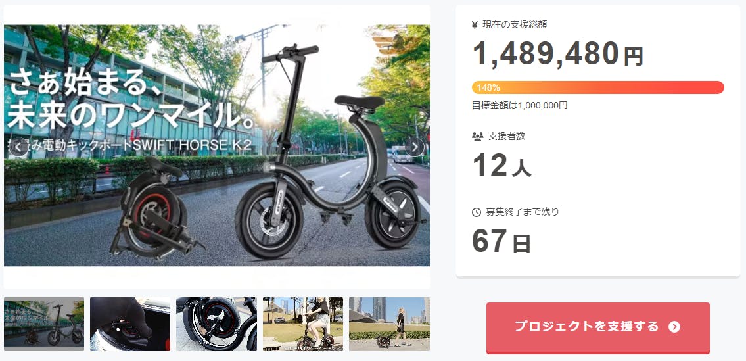Click the 67日 remaining days text
This screenshot has width=746, height=361.
pos(501,241)
